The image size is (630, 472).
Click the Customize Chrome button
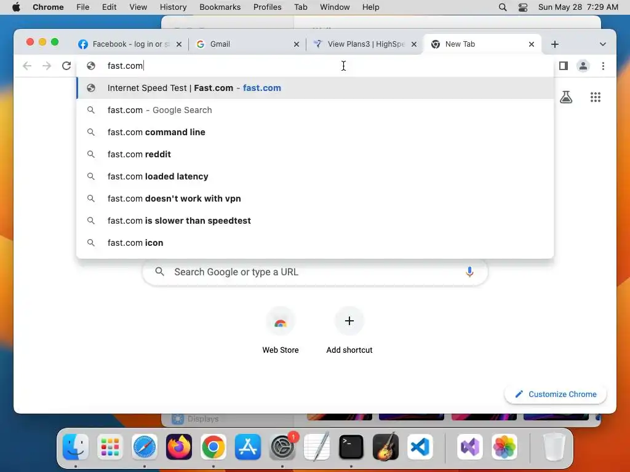point(556,394)
